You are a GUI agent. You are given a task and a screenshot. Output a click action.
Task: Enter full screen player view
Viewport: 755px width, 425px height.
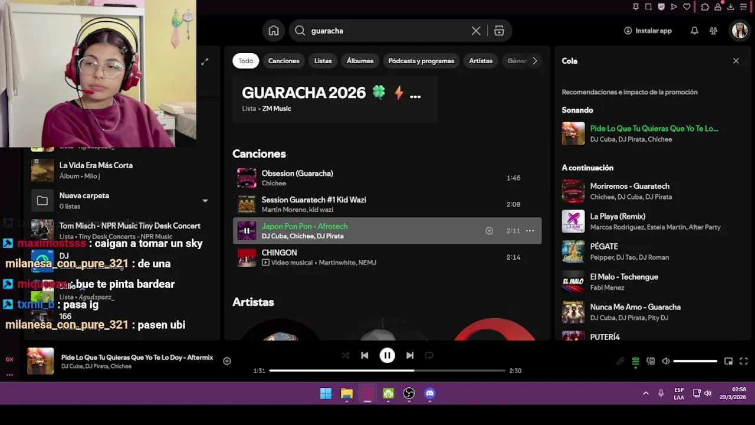[744, 361]
